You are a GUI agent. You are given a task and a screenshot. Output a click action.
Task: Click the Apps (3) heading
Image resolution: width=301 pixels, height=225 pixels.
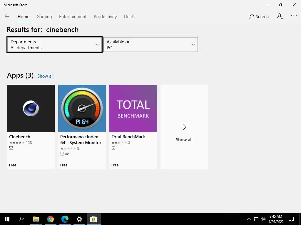(20, 75)
